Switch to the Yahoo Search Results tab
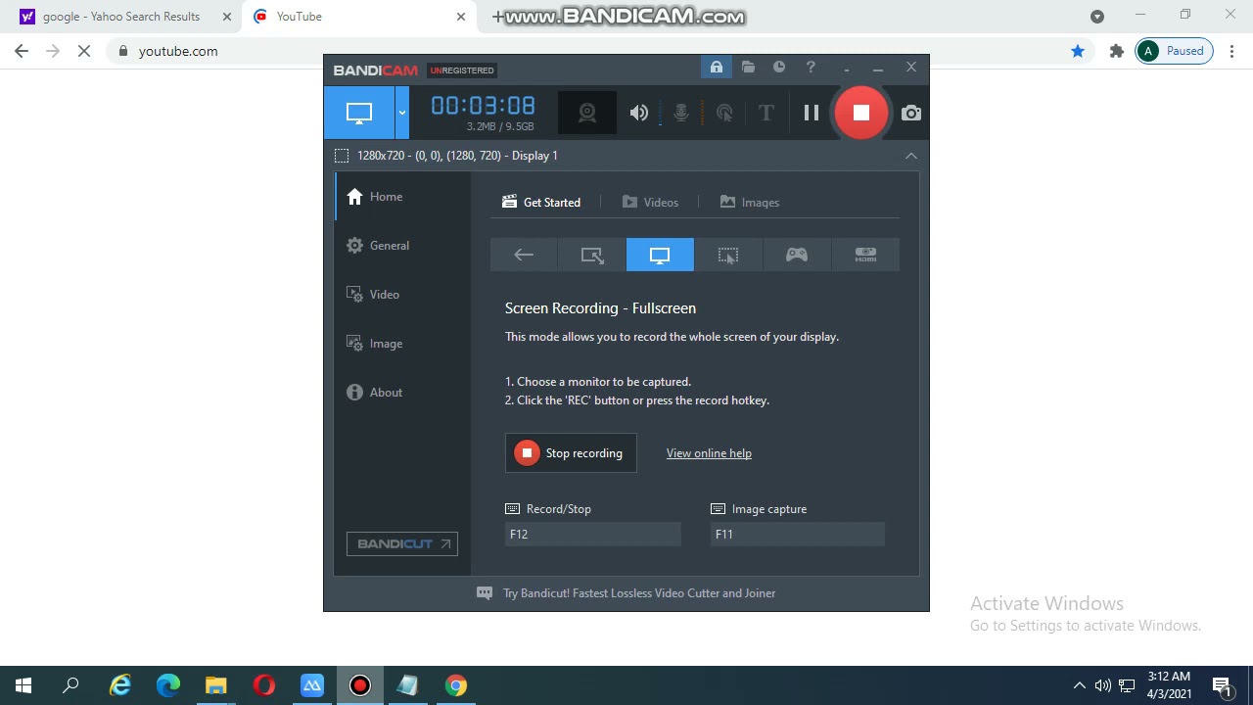Image resolution: width=1253 pixels, height=705 pixels. tap(122, 17)
